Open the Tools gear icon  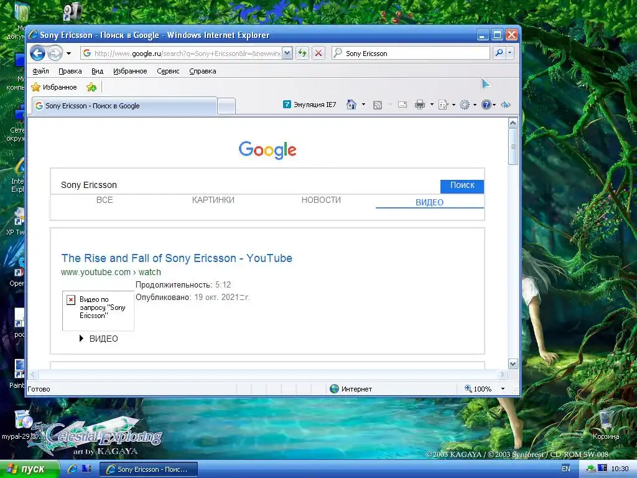coord(464,105)
